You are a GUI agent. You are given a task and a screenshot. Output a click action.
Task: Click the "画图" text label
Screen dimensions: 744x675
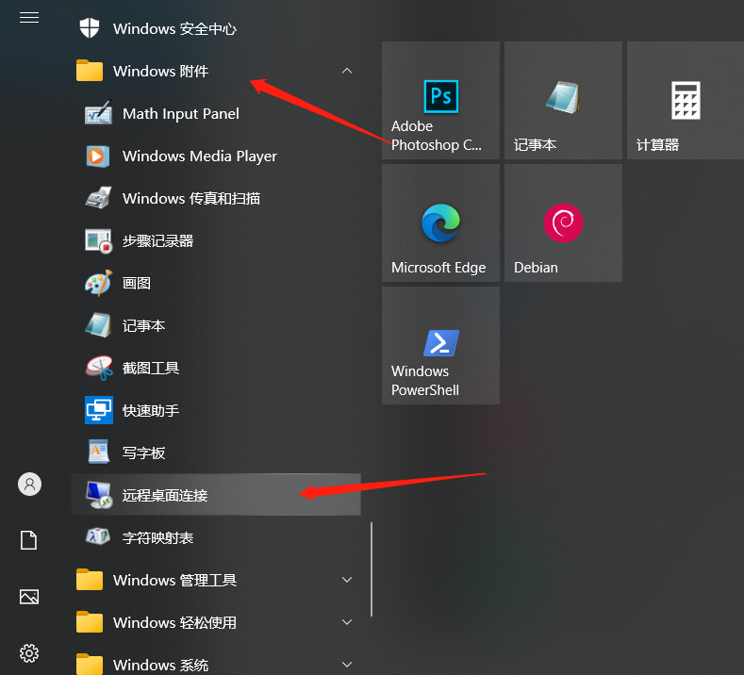(137, 283)
